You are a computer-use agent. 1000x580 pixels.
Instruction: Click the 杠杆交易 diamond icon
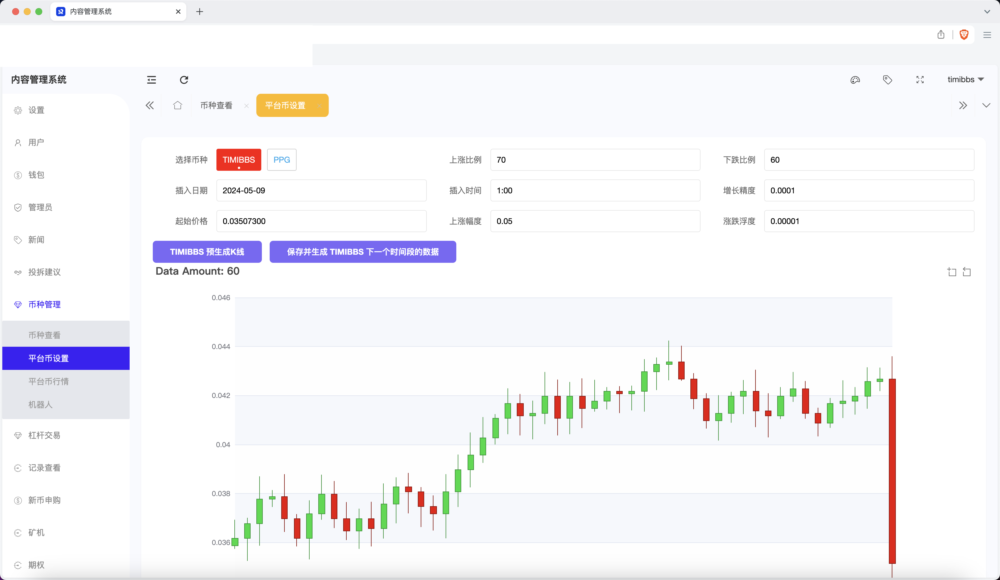(18, 436)
